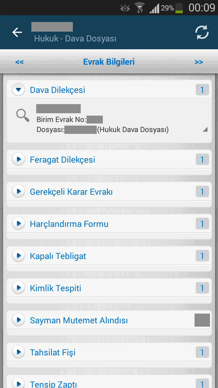218x388 pixels.
Task: Tap the back arrow icon
Action: coord(17,32)
